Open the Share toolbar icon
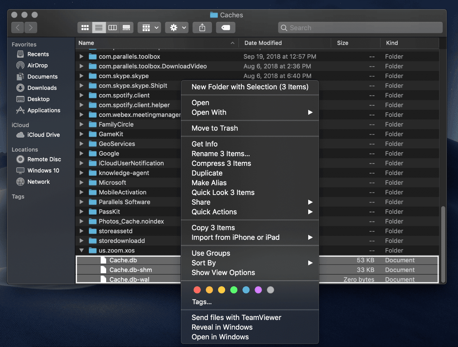Image resolution: width=458 pixels, height=347 pixels. click(202, 28)
